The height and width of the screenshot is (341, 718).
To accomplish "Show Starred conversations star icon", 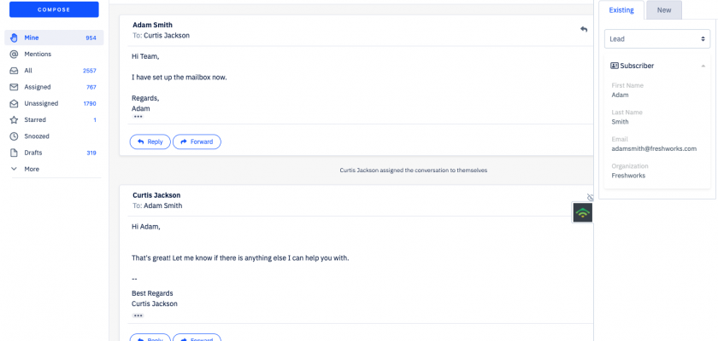I will pyautogui.click(x=15, y=120).
